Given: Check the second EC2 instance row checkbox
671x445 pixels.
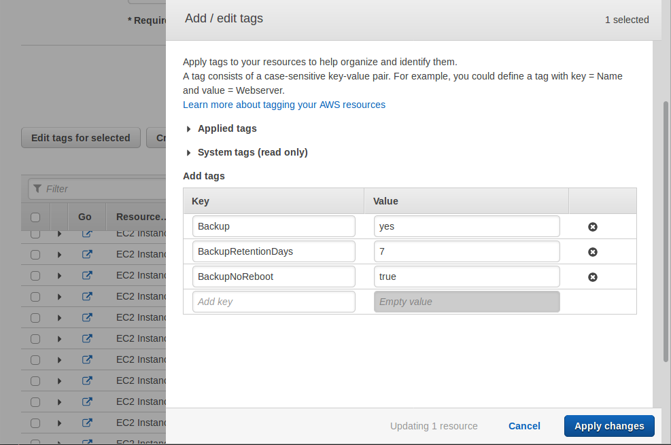Looking at the screenshot, I should coord(35,255).
